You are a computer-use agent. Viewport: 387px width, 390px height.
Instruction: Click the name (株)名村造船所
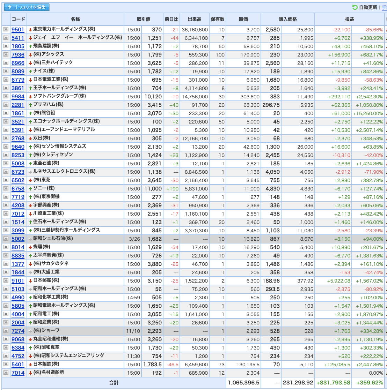click(49, 372)
